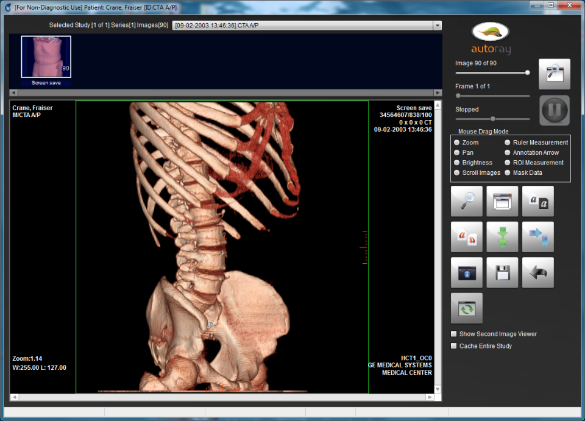585x421 pixels.
Task: Select Ruler Measurement drag mode
Action: tap(506, 142)
